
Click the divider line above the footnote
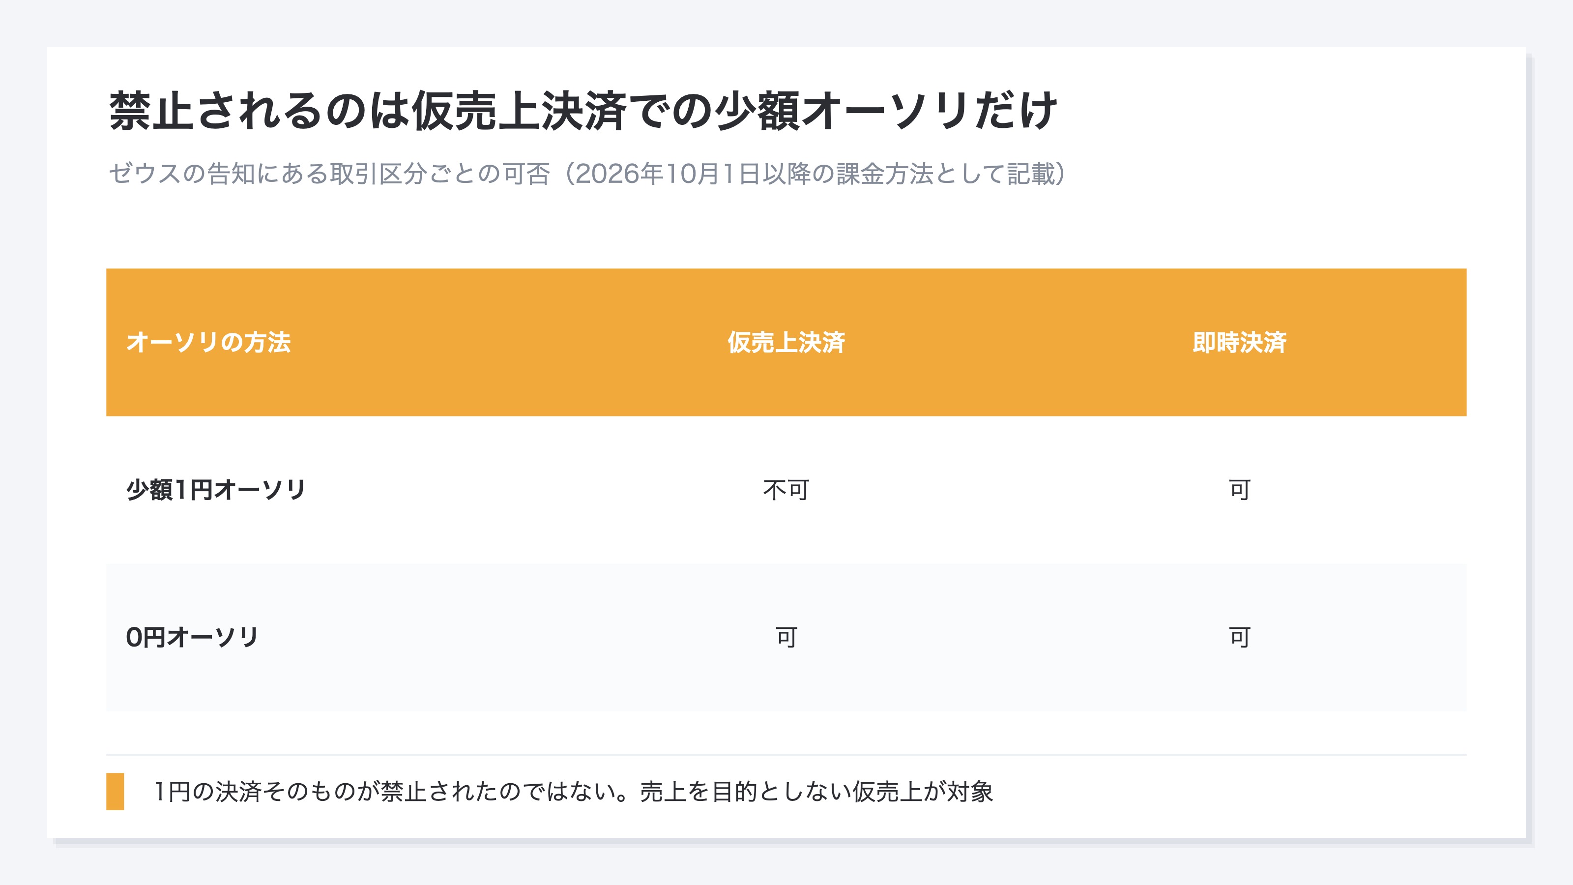[x=786, y=755]
